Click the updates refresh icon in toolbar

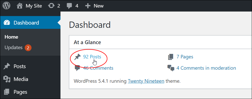coord(51,6)
